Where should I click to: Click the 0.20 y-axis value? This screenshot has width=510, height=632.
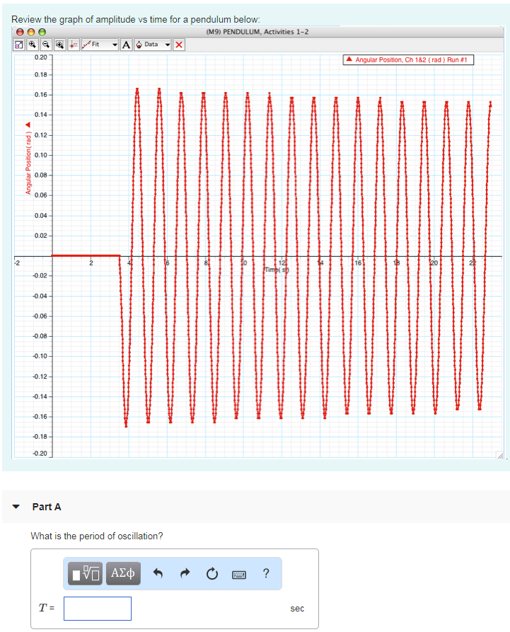[x=41, y=57]
